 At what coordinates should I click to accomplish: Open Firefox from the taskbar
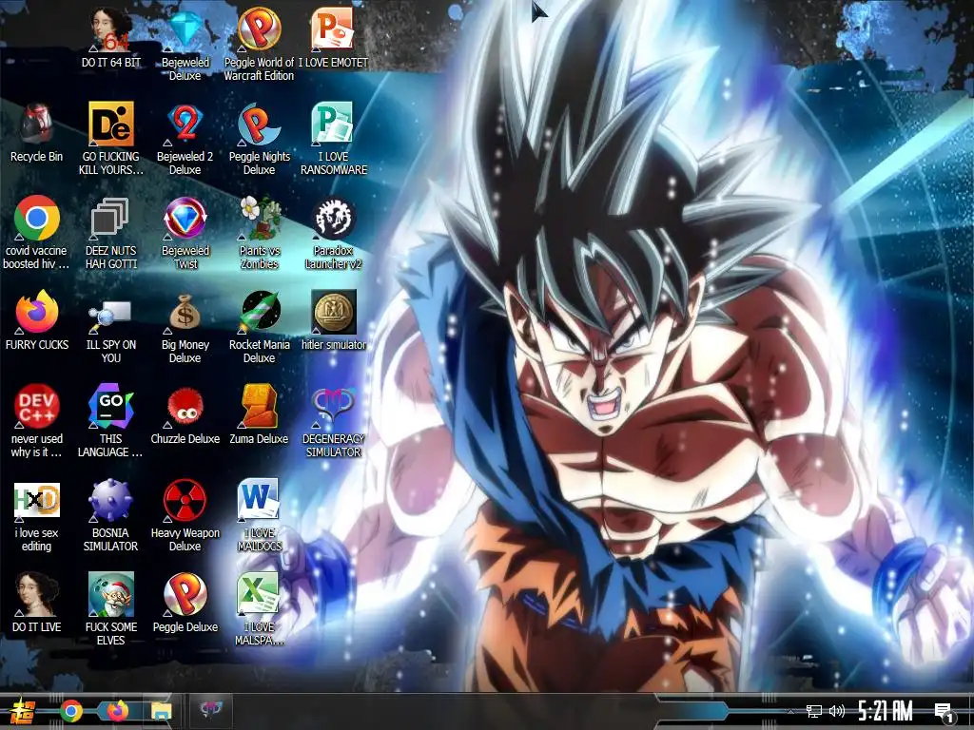[x=116, y=711]
